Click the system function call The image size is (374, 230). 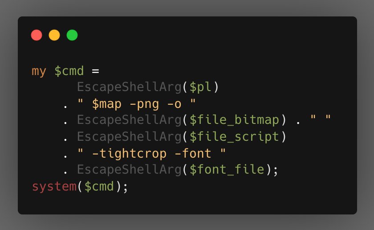(54, 186)
